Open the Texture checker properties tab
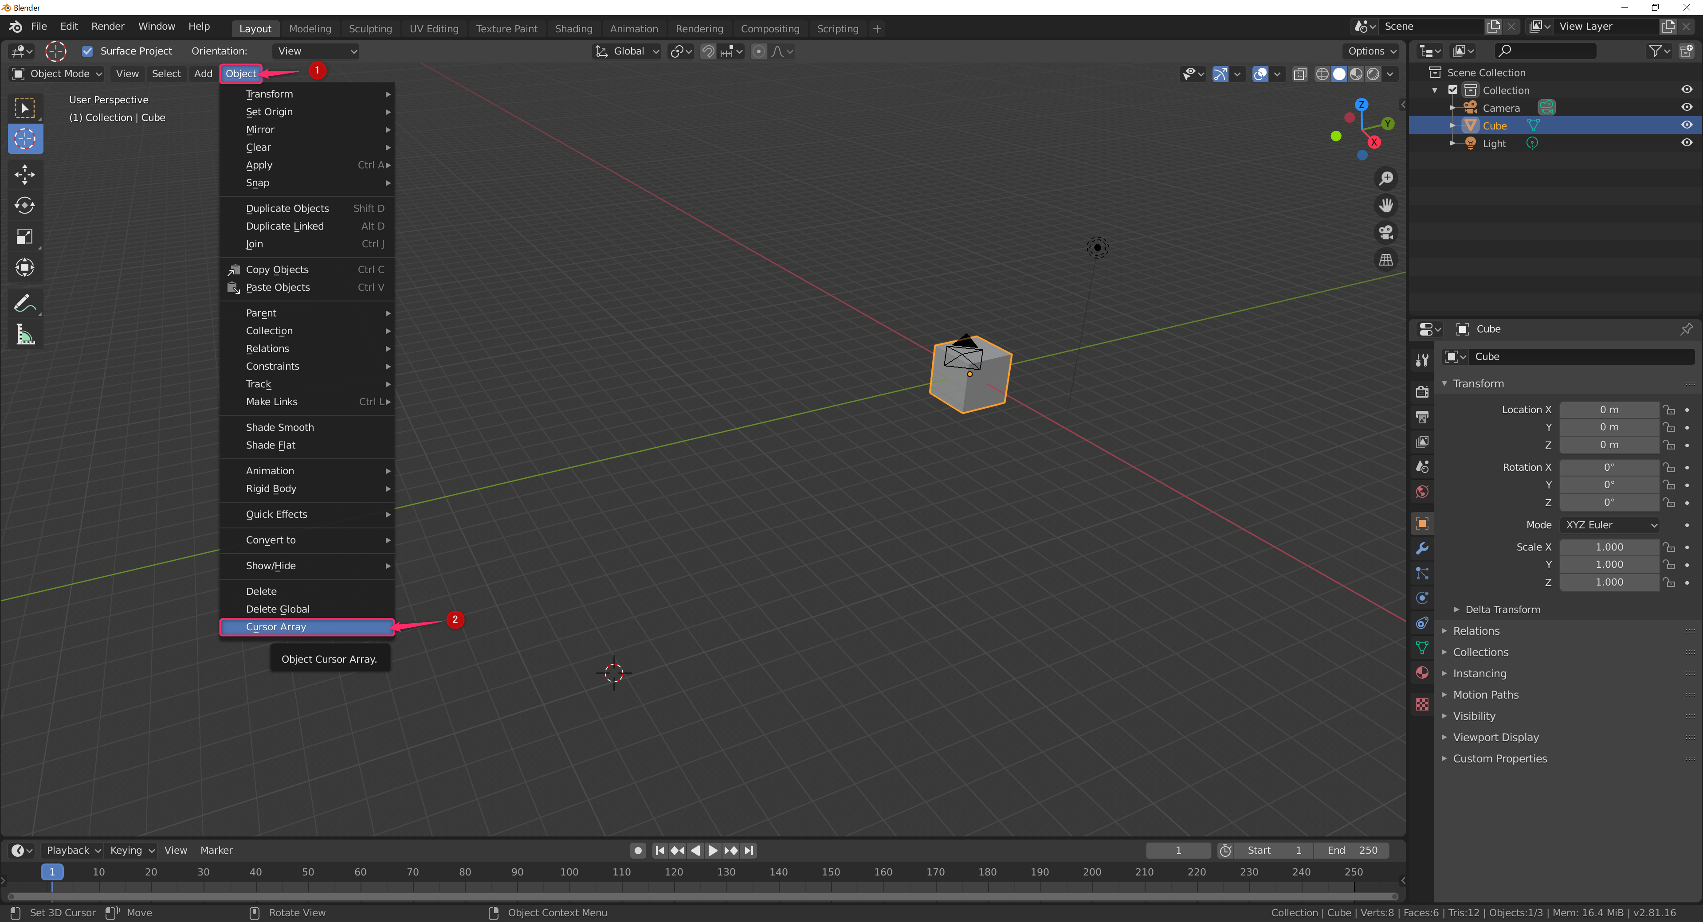 tap(1422, 704)
